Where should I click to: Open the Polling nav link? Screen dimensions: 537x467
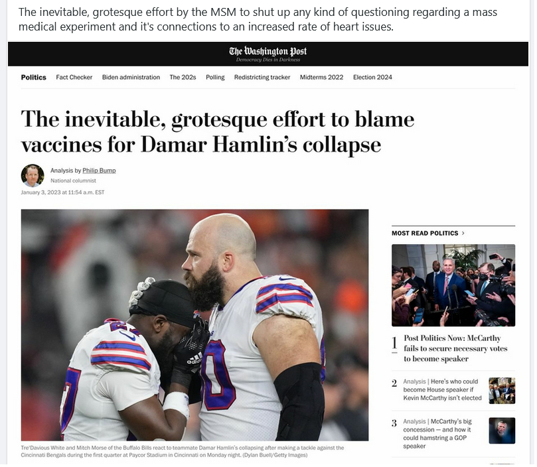click(216, 78)
